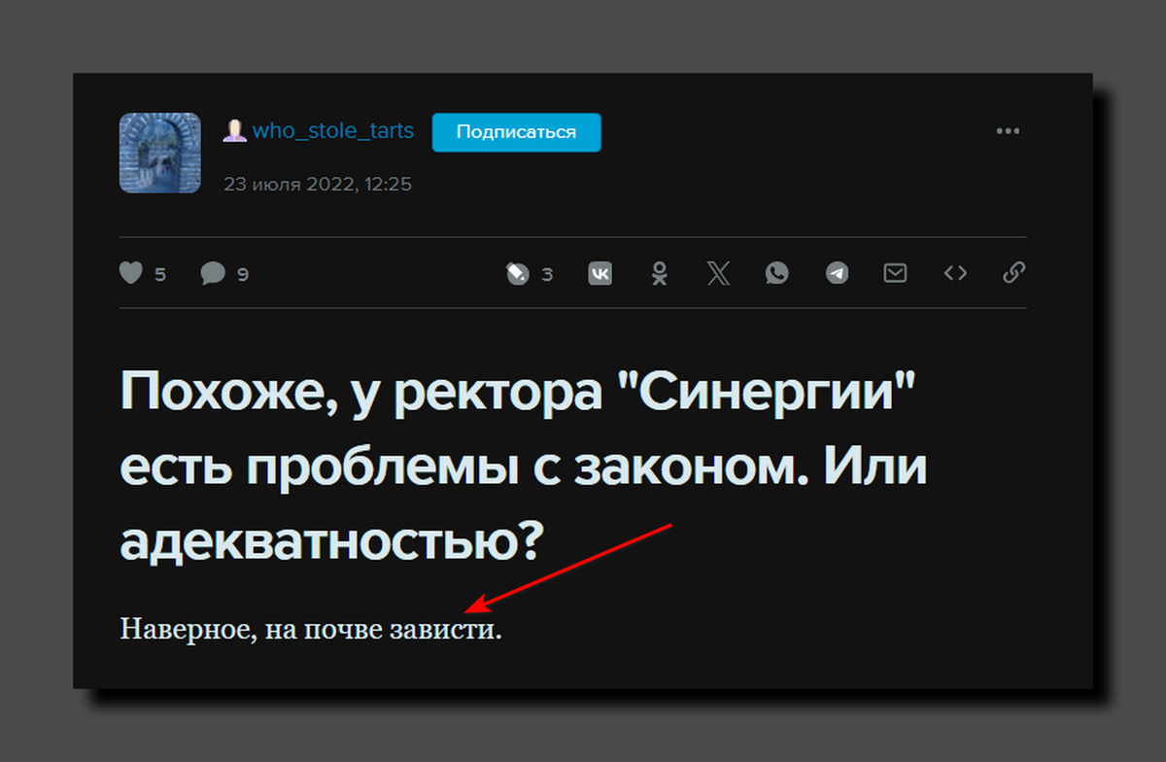Share the post to VK
This screenshot has width=1166, height=762.
tap(600, 273)
